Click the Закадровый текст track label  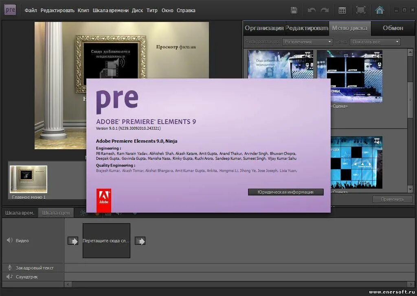35,268
